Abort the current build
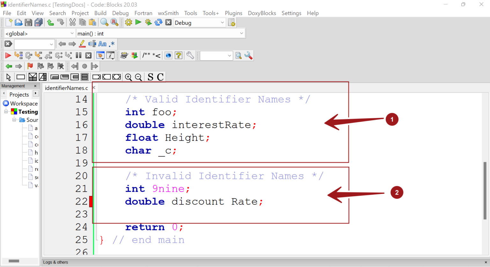Viewport: 490px width, 267px height. (x=168, y=22)
